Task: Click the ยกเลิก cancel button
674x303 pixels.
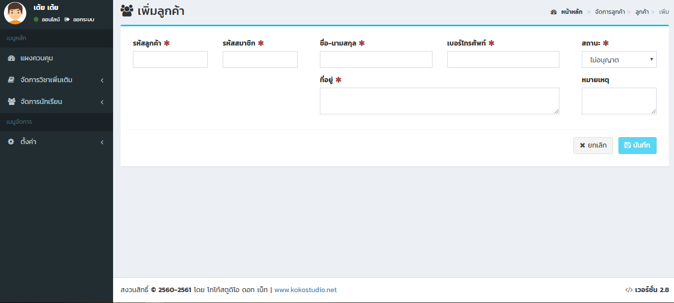Action: [593, 146]
